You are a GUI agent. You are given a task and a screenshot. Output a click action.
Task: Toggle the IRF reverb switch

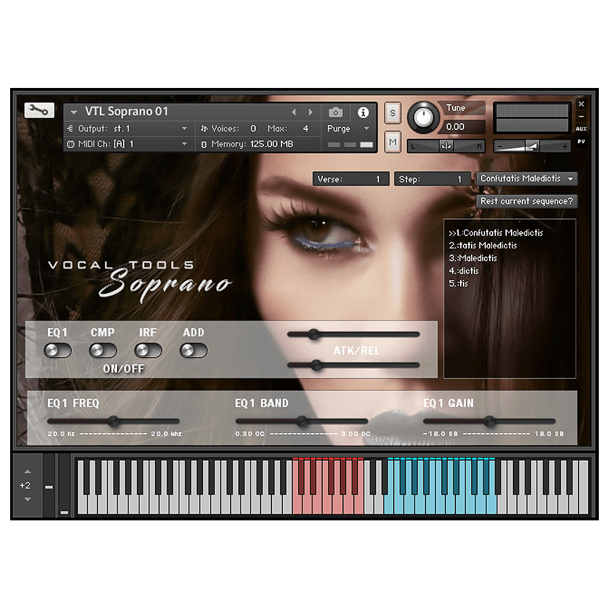(148, 351)
